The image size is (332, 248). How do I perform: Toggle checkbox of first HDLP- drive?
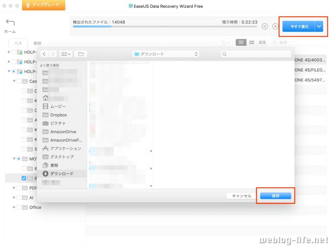point(13,52)
